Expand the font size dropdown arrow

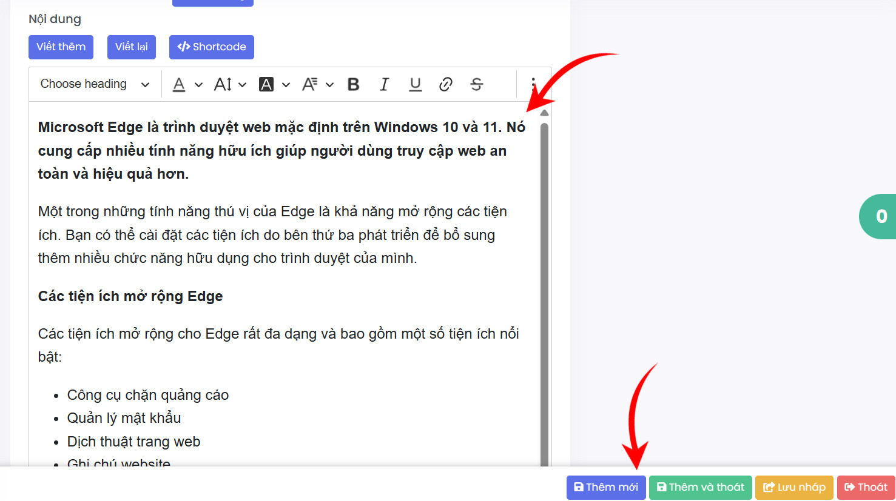(x=242, y=85)
